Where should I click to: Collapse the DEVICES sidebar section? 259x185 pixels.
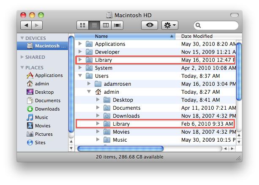[x=22, y=38]
